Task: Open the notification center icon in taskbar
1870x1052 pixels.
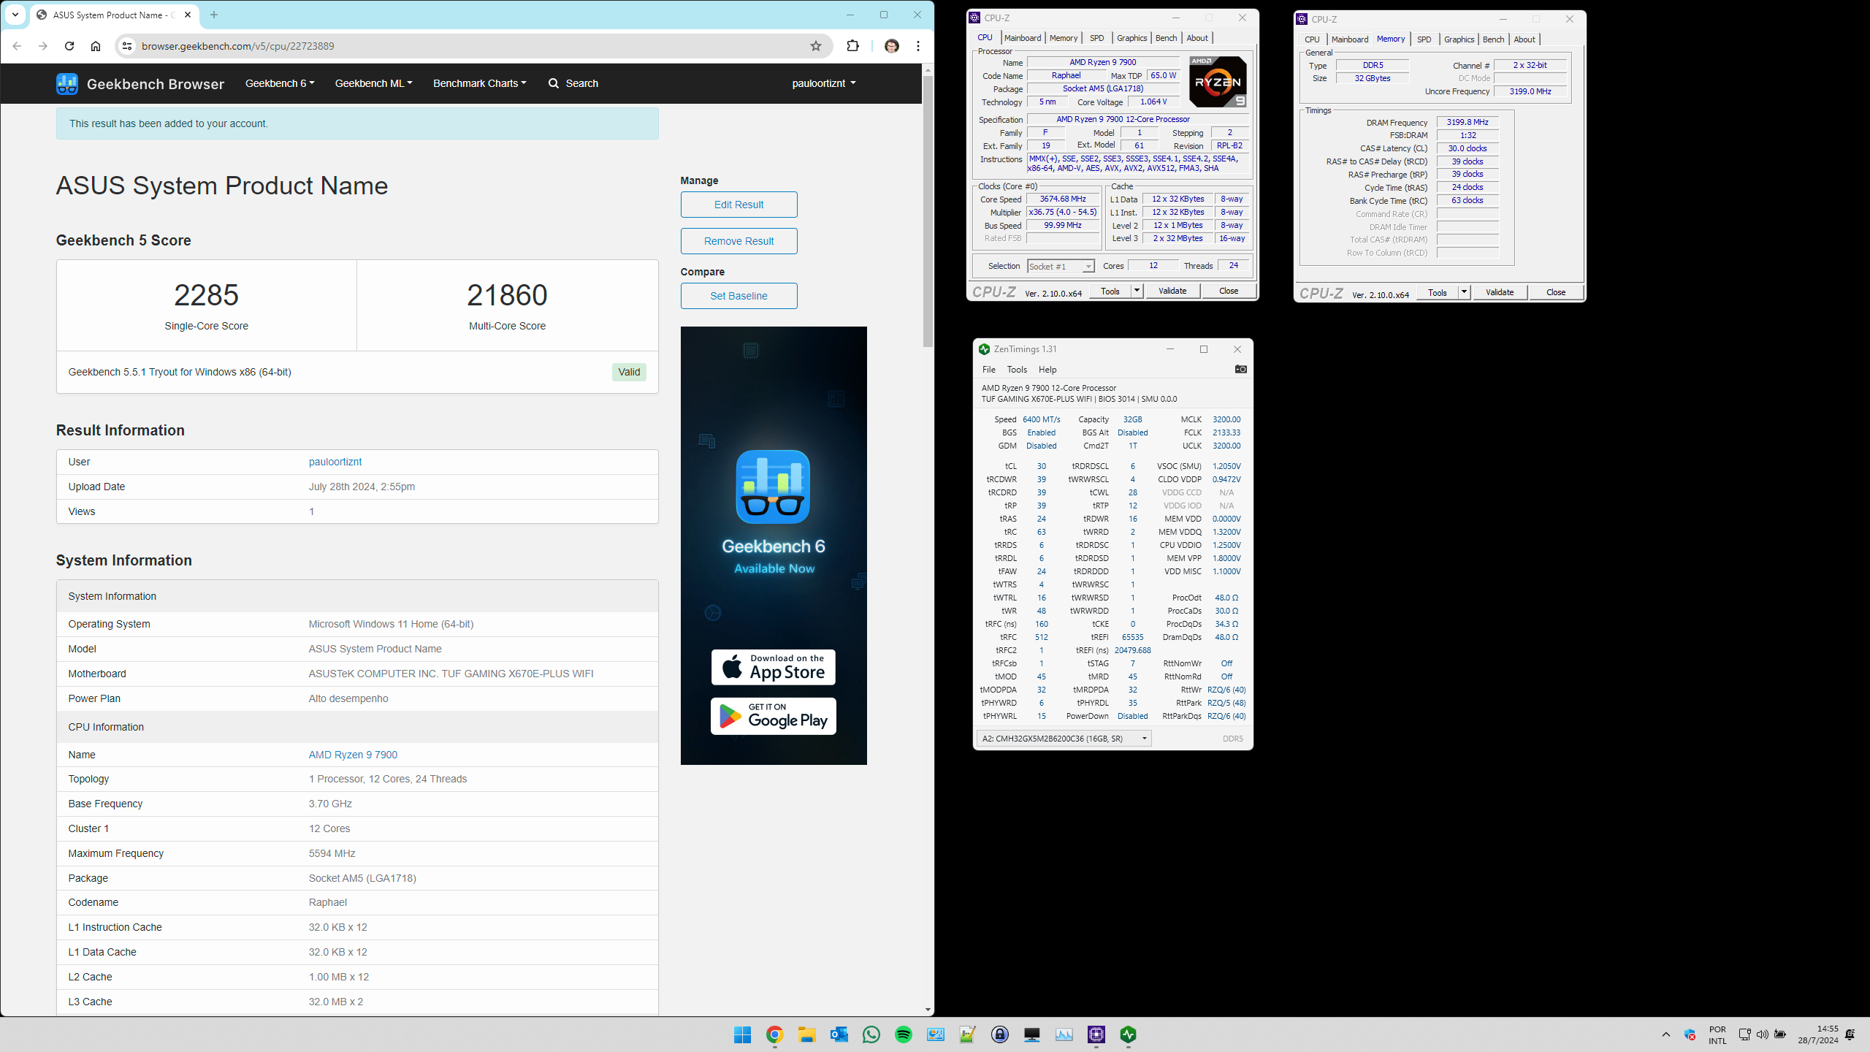Action: 1850,1034
